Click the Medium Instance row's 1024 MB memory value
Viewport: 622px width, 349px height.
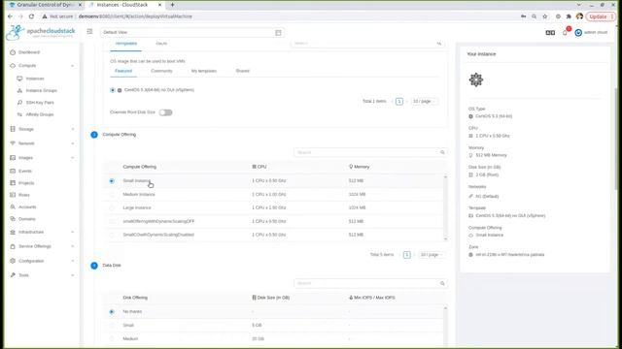click(x=357, y=195)
